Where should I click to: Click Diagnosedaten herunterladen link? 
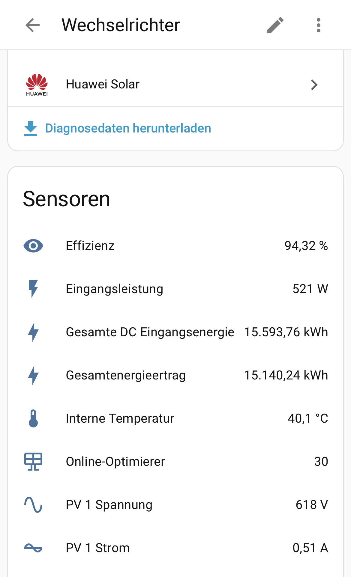[128, 128]
